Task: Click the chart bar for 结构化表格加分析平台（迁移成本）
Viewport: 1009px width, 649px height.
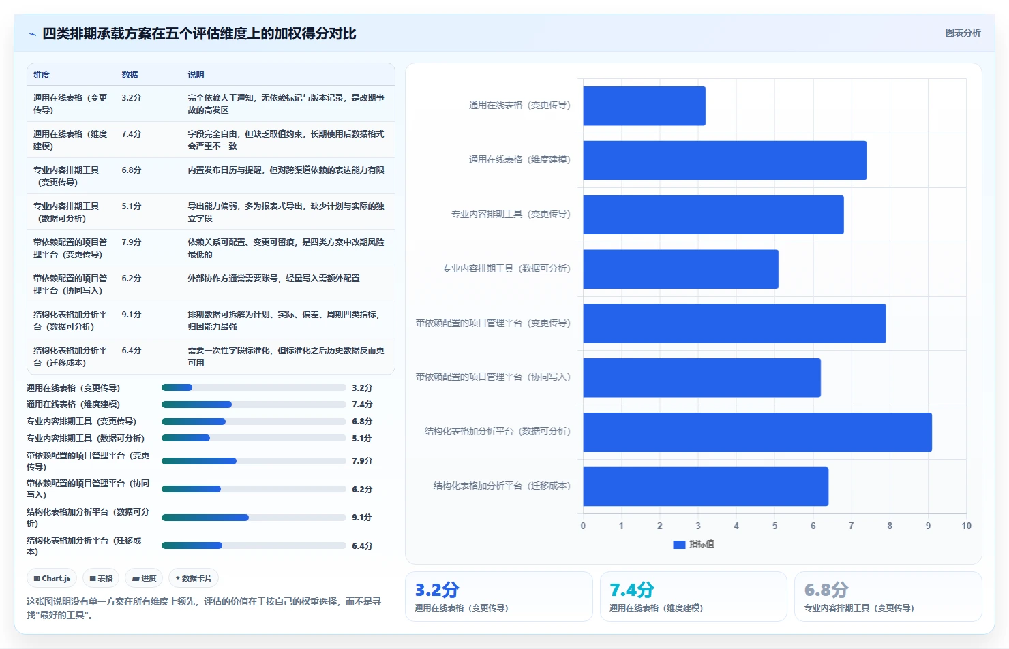Action: click(x=706, y=486)
